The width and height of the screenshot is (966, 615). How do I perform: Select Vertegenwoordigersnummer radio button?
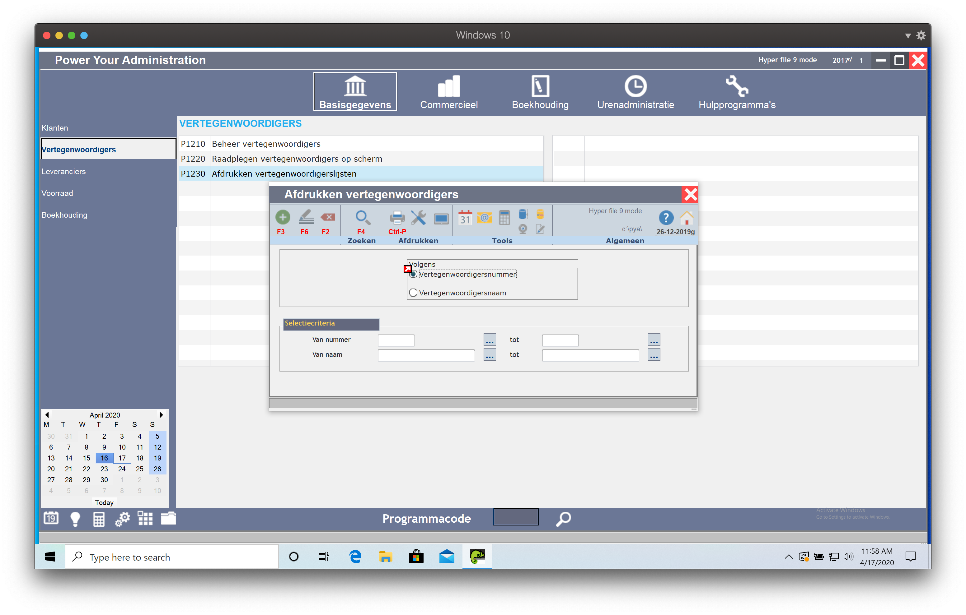pos(413,274)
